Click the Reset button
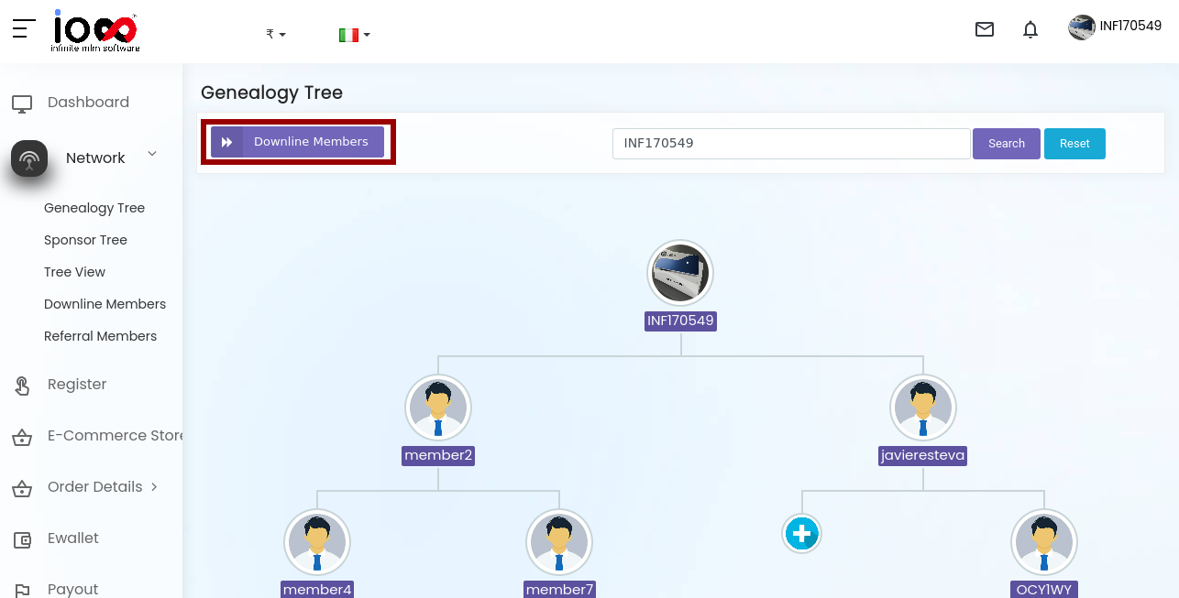This screenshot has width=1179, height=598. click(x=1074, y=144)
